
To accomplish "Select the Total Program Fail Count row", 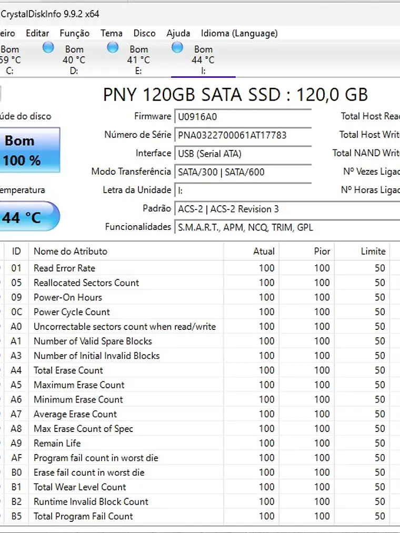I will click(200, 516).
